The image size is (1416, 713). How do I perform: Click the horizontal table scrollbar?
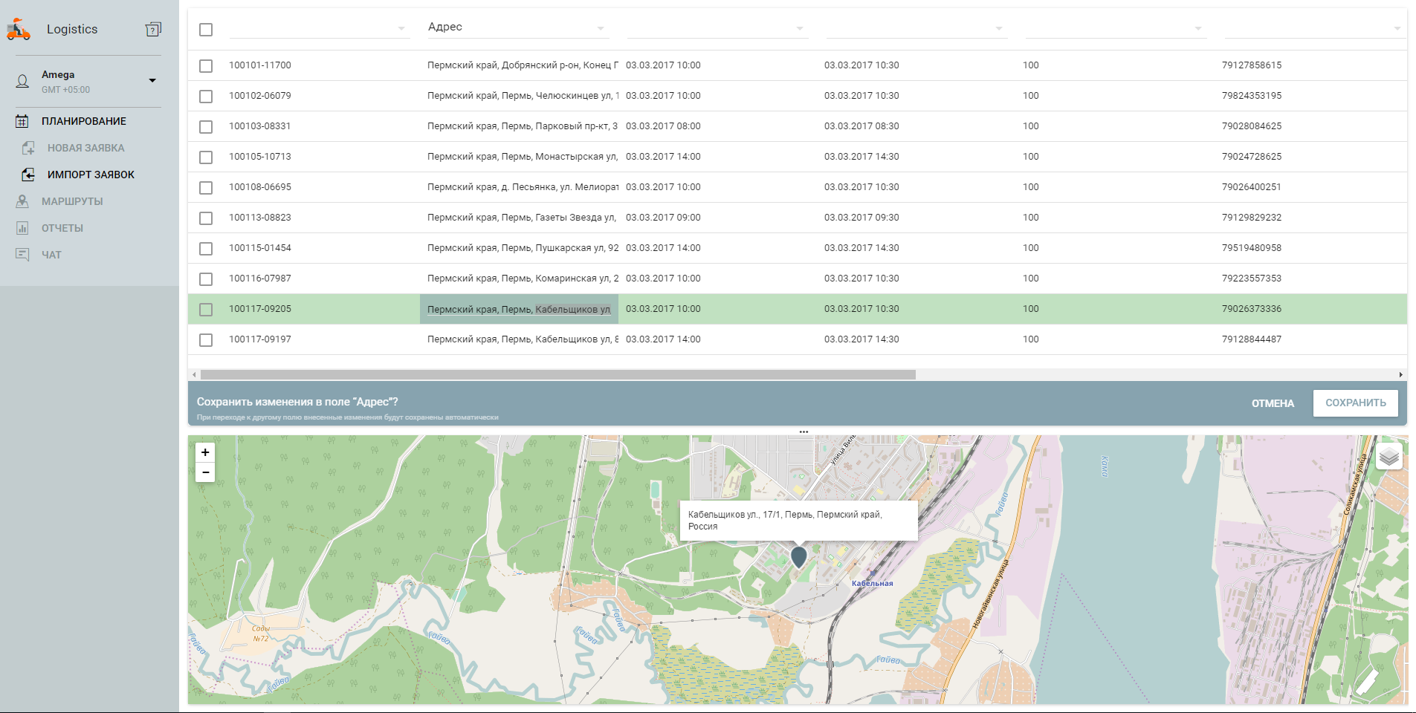tap(557, 375)
